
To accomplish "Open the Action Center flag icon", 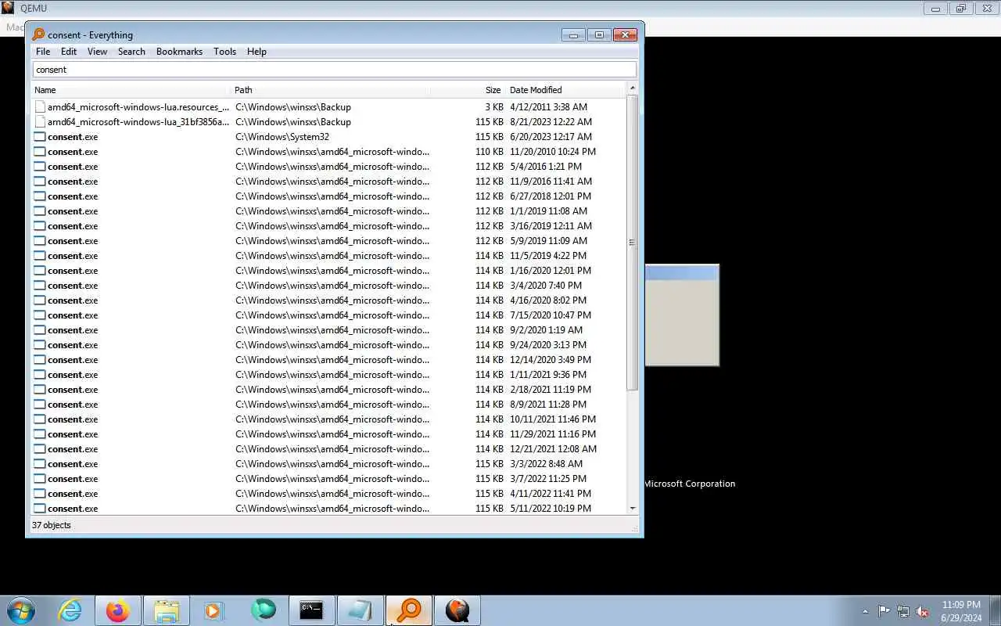I will [884, 611].
